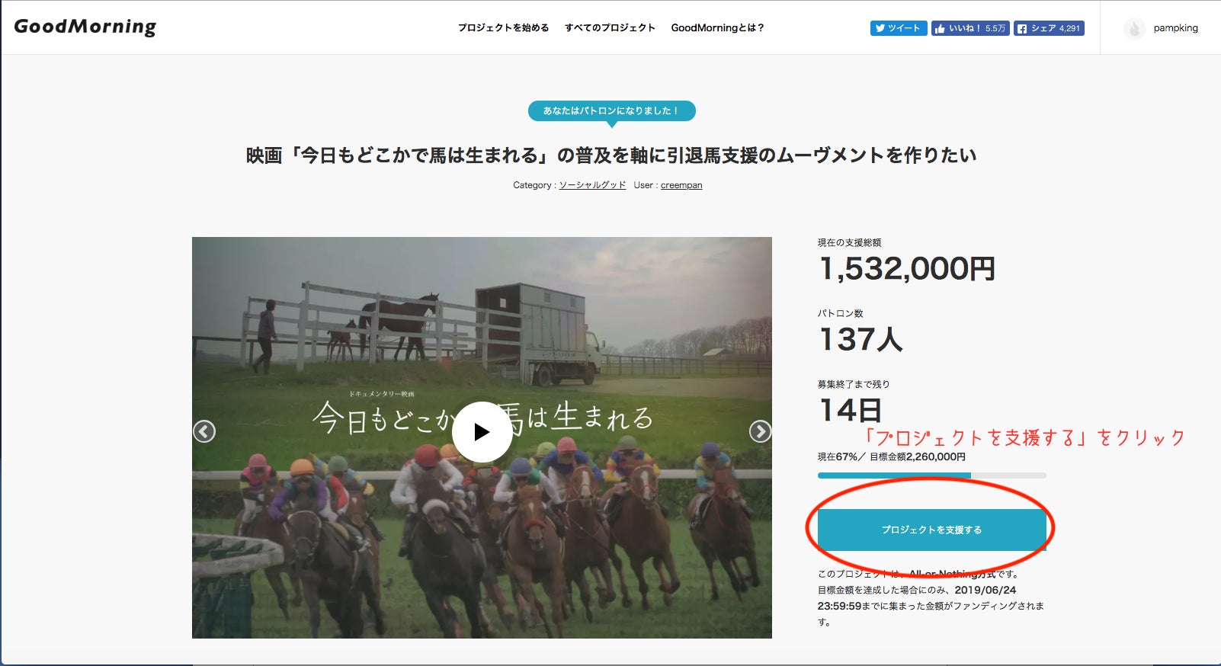
Task: Click the user avatar icon beside pampking
Action: click(x=1134, y=28)
